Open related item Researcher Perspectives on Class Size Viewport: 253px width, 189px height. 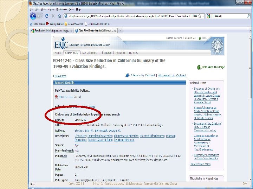tap(206, 156)
